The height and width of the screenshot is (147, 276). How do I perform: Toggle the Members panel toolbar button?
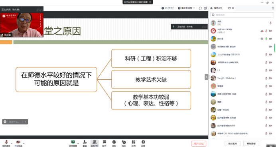click(x=95, y=143)
